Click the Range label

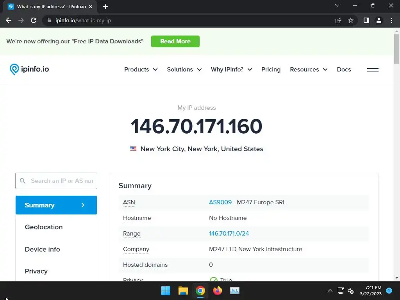coord(132,234)
